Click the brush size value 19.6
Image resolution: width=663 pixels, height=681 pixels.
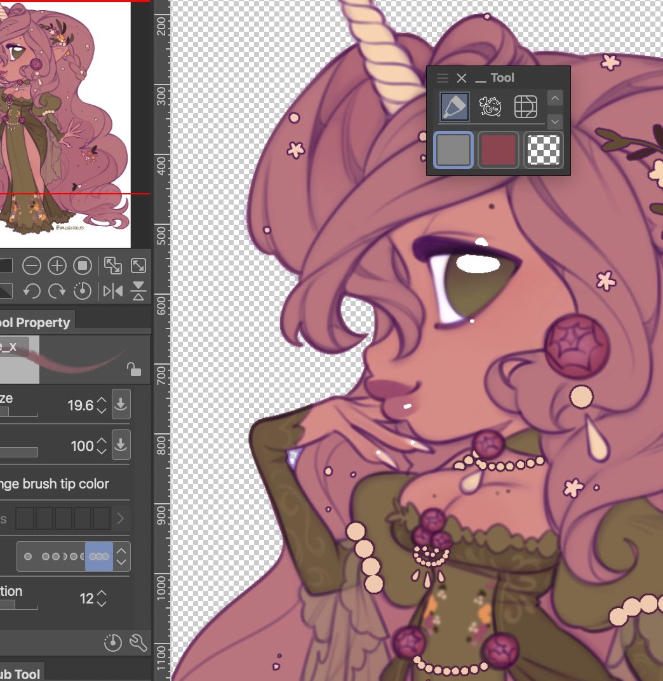(81, 405)
